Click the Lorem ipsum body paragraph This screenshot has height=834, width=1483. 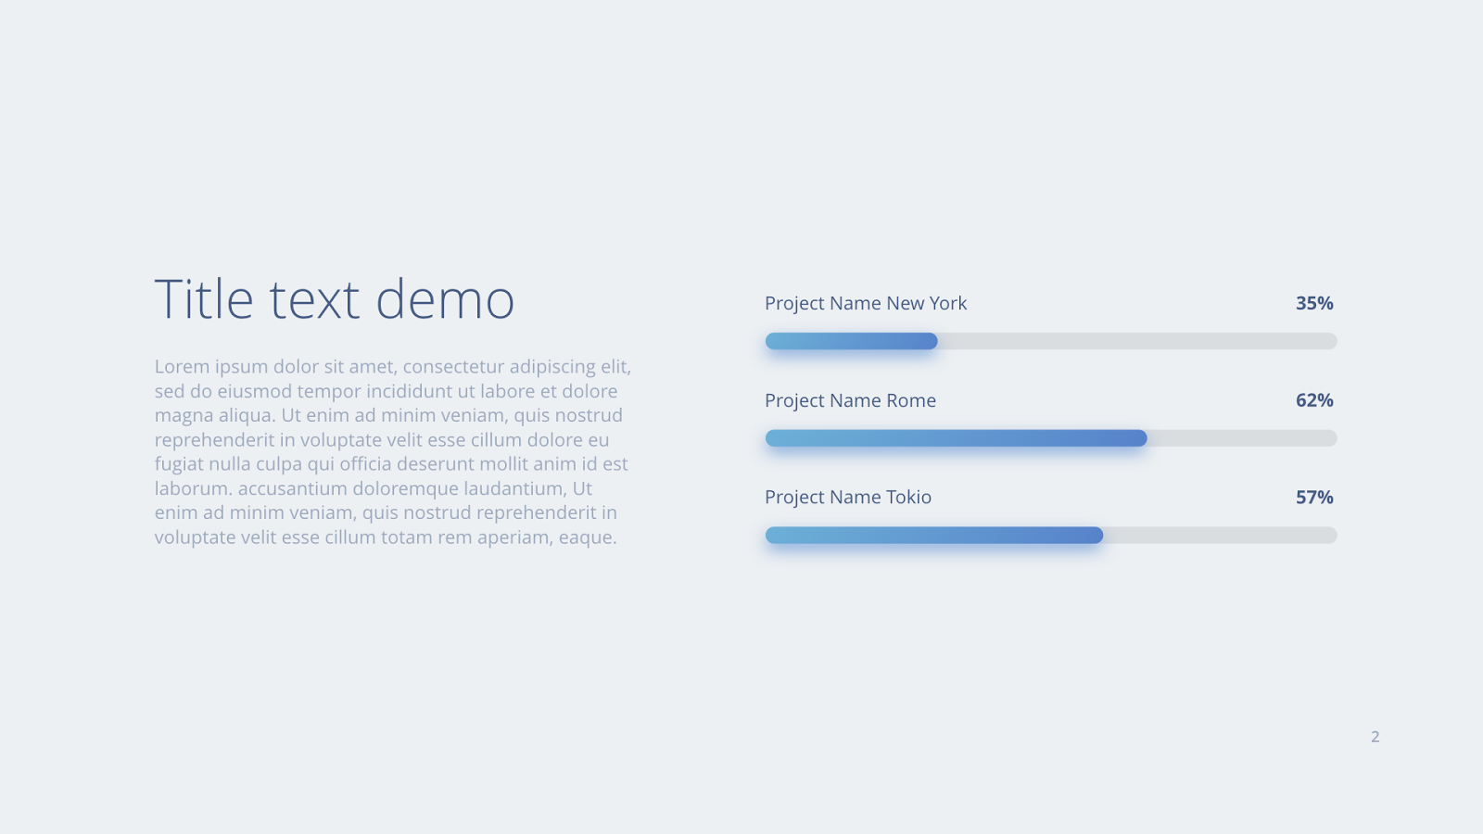point(393,451)
